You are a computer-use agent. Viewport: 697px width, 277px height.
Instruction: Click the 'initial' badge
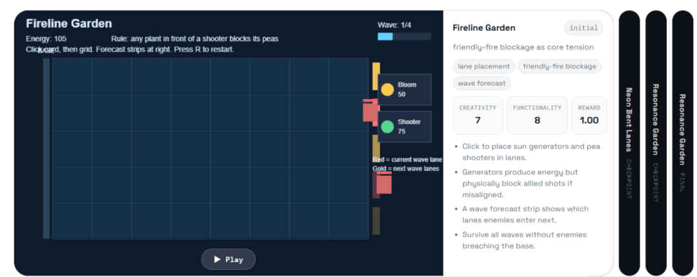pyautogui.click(x=583, y=28)
